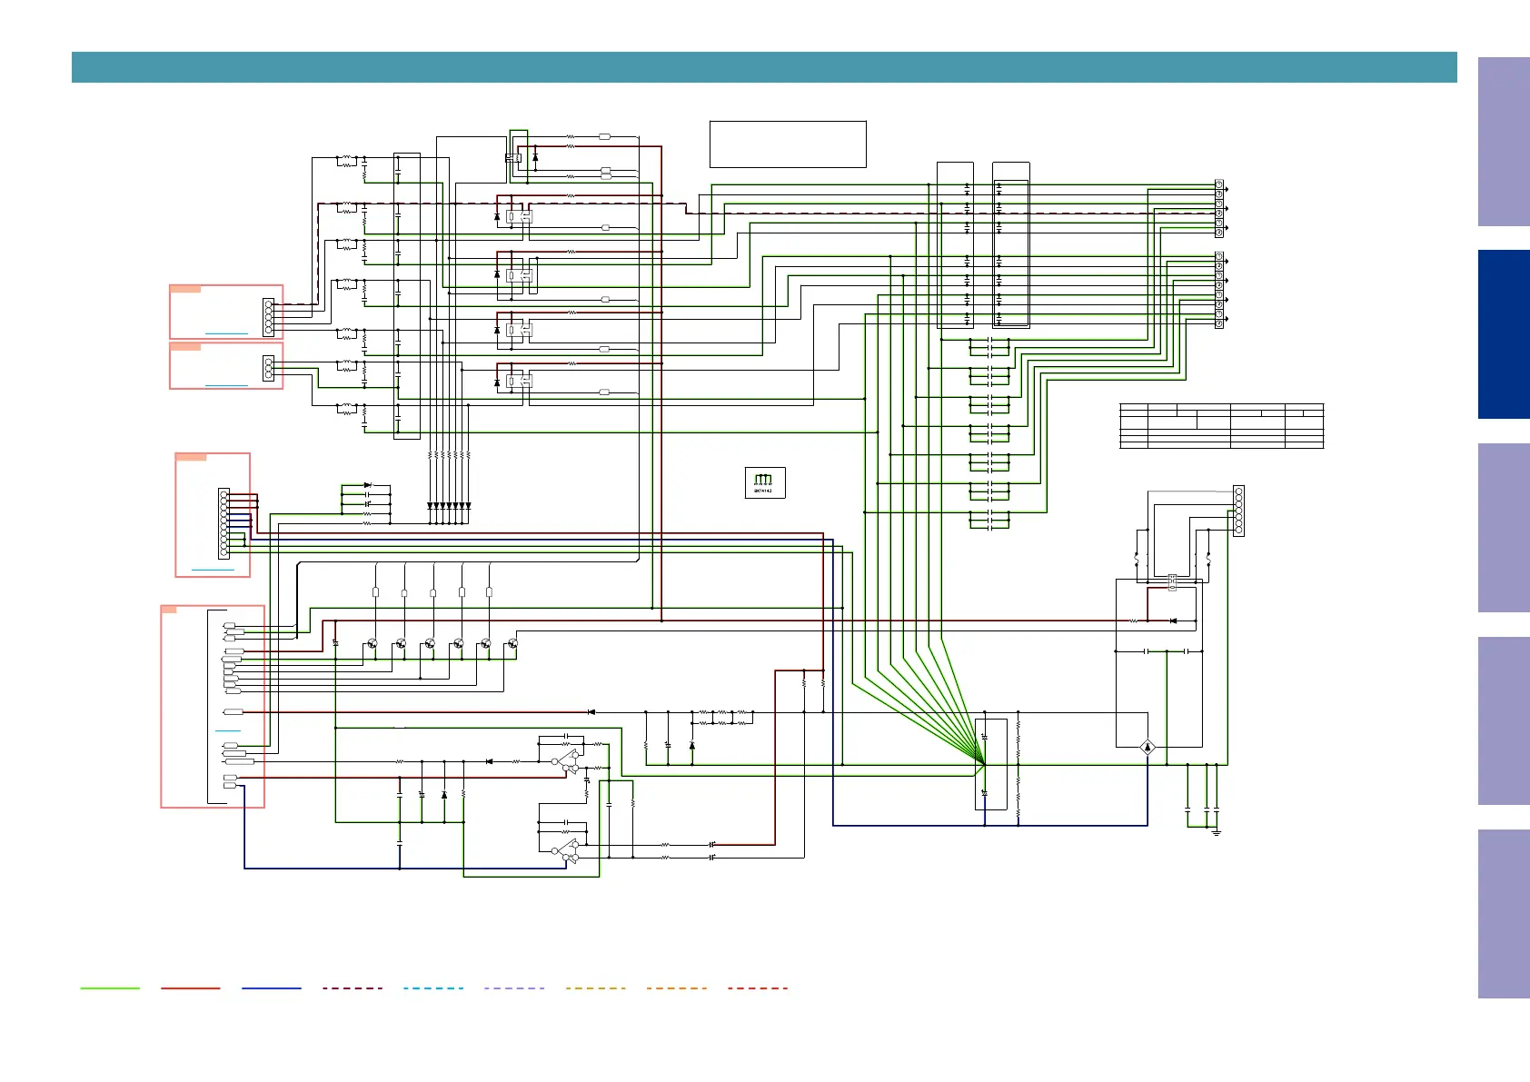Click the lower op-amp triangle symbol
1530x1082 pixels.
[567, 851]
